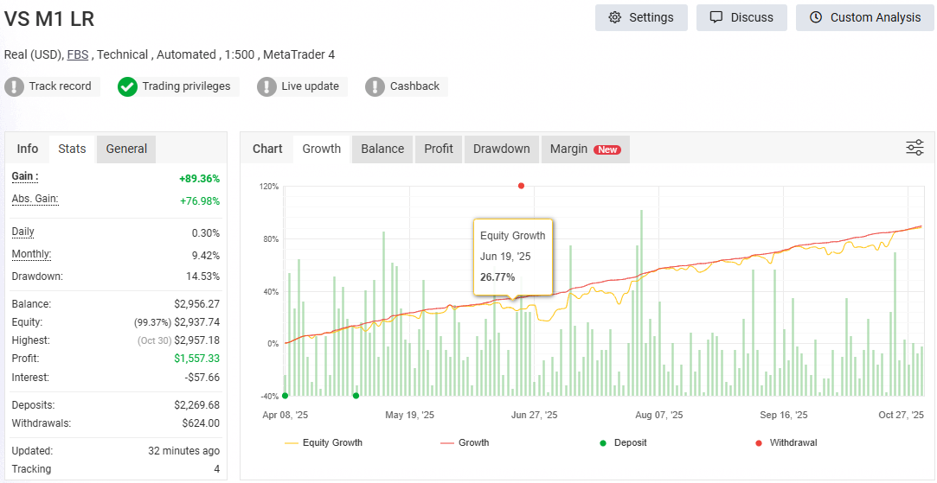The height and width of the screenshot is (483, 937).
Task: Open the Drawdown chart tab
Action: point(501,149)
